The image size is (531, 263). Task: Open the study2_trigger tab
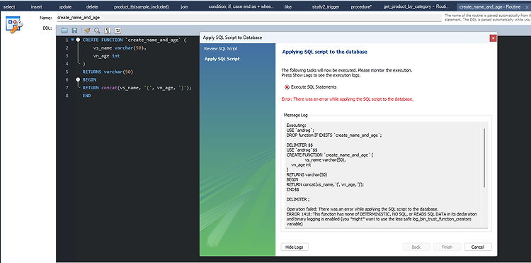point(326,7)
